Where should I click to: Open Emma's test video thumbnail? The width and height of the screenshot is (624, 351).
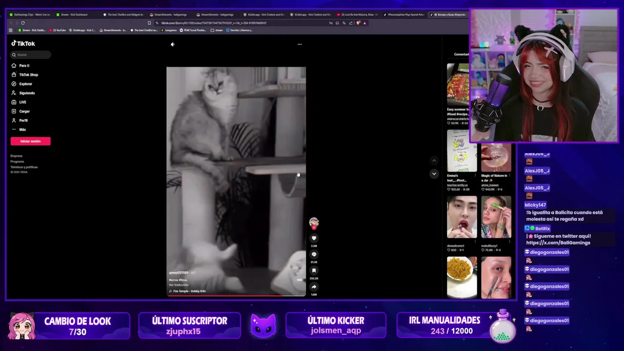point(462,150)
